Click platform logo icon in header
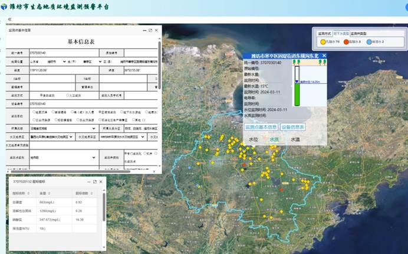408x254 pixels. point(5,8)
